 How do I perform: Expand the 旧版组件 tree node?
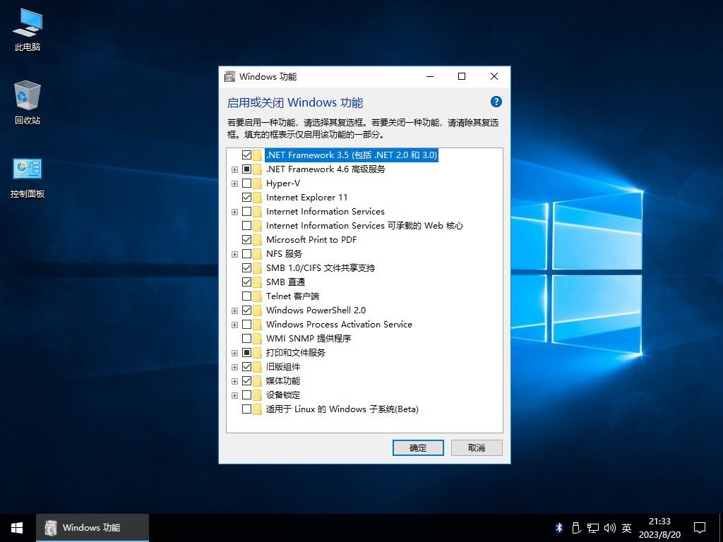click(x=234, y=367)
